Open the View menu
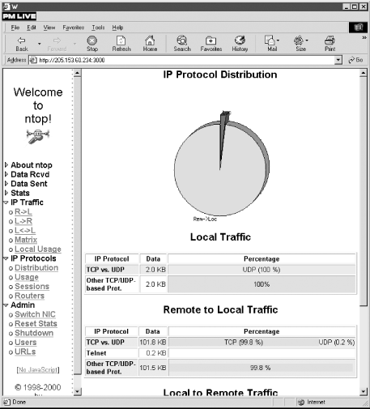Image resolution: width=370 pixels, height=409 pixels. (49, 28)
